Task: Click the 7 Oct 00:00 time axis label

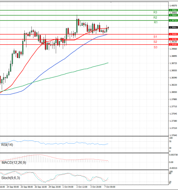Action: [109, 187]
